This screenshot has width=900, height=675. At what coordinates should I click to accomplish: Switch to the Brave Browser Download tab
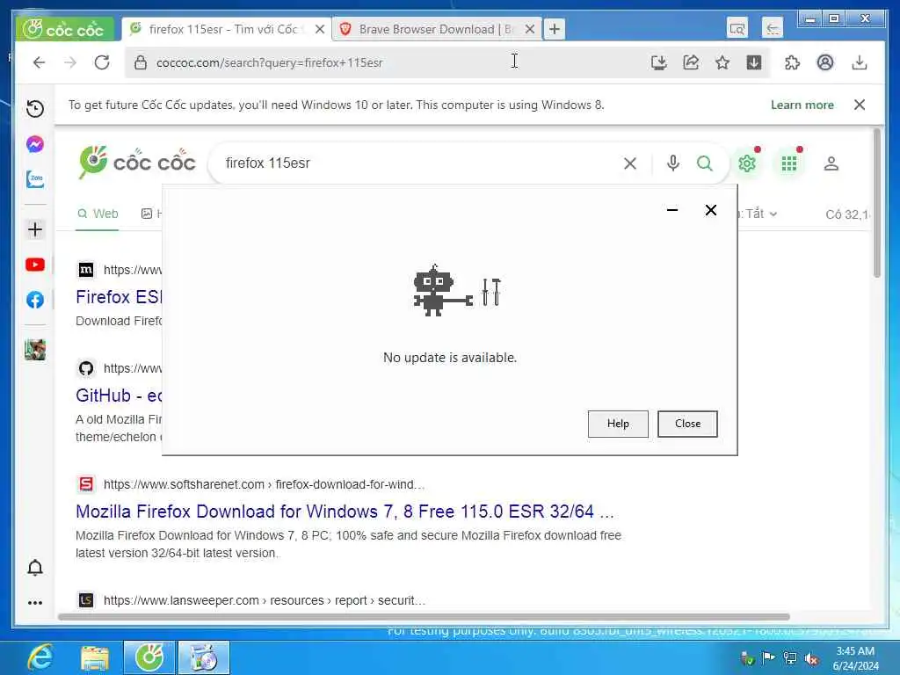coord(434,29)
